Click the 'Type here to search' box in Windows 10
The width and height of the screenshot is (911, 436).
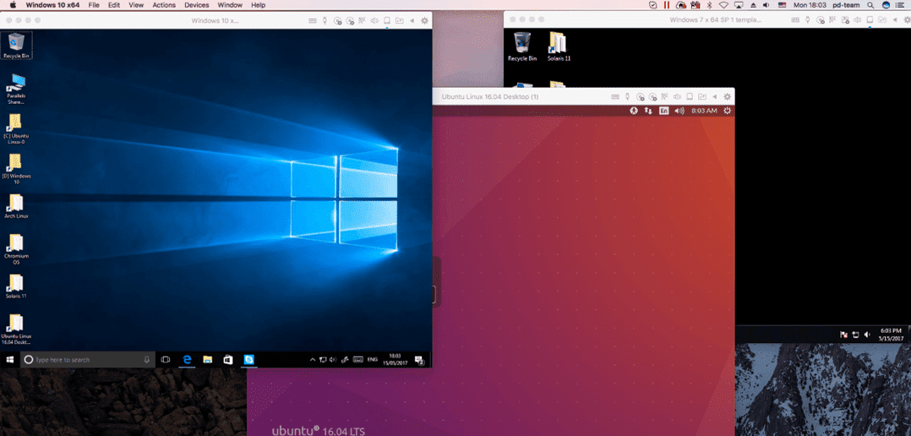(88, 360)
